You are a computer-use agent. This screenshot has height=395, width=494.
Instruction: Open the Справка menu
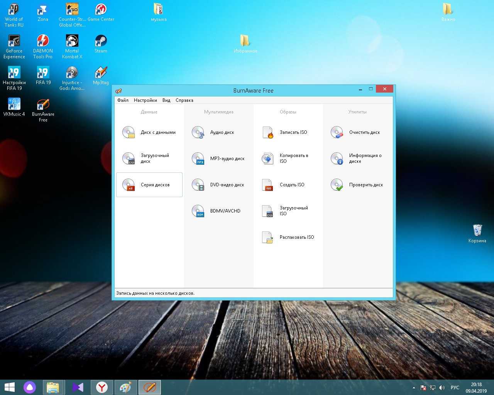184,100
